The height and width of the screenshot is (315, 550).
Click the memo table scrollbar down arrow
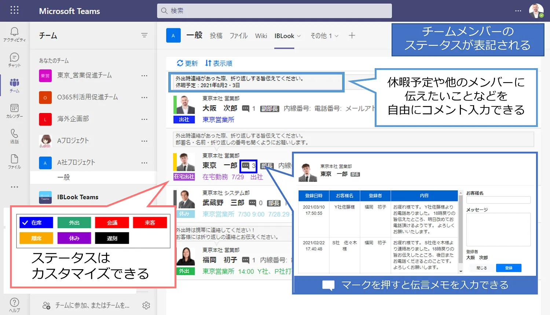pyautogui.click(x=461, y=271)
